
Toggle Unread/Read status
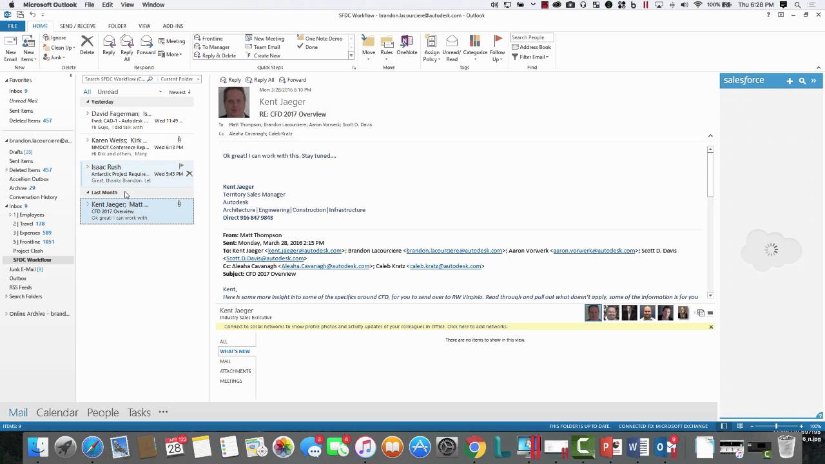tap(452, 49)
